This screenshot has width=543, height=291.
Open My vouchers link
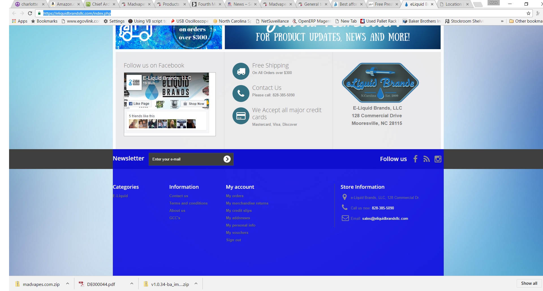click(237, 233)
